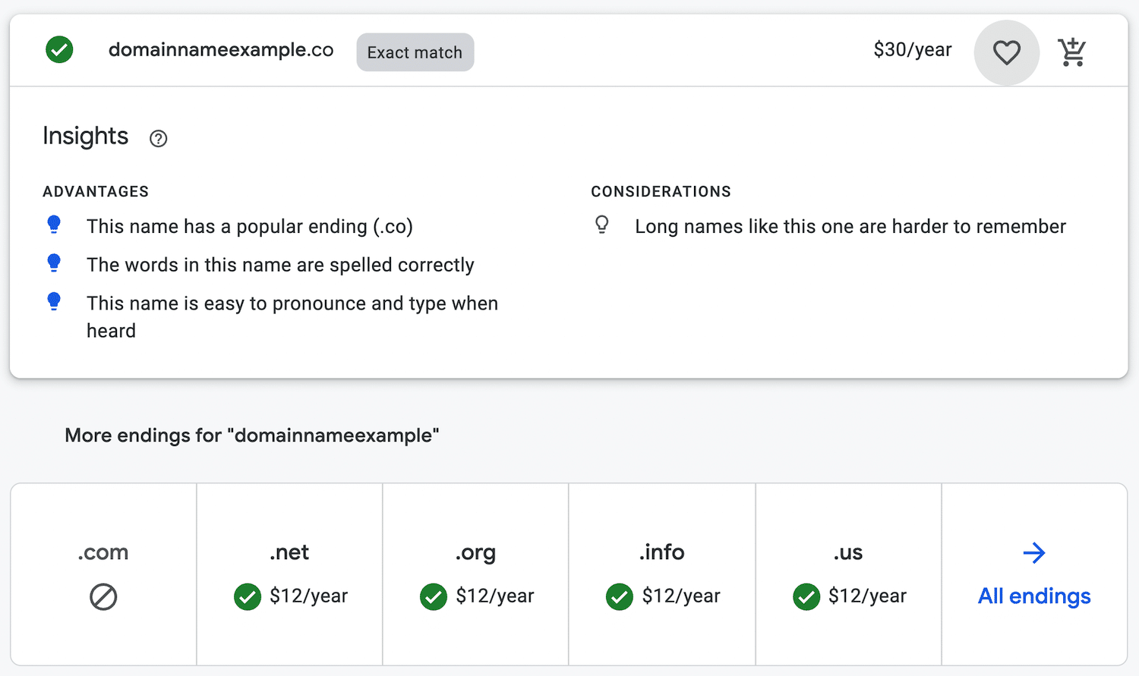The image size is (1139, 676).
Task: Select the .org ending label
Action: pos(475,552)
